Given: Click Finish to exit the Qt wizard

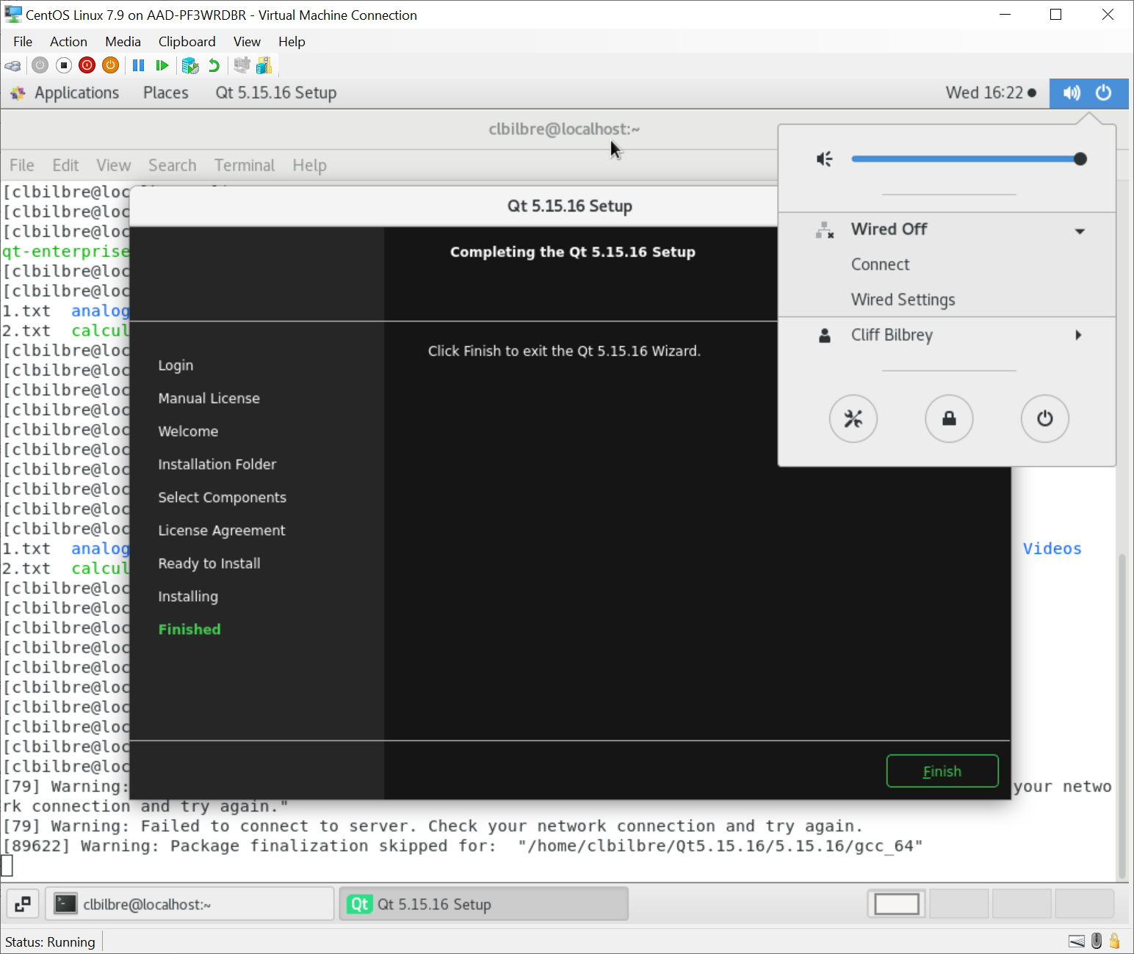Looking at the screenshot, I should (x=942, y=771).
